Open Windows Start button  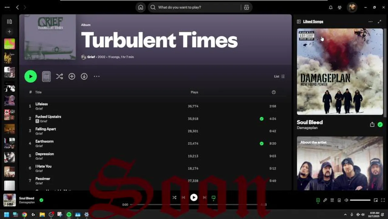[6, 214]
